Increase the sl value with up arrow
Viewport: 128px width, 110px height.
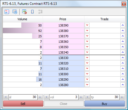click(x=40, y=97)
